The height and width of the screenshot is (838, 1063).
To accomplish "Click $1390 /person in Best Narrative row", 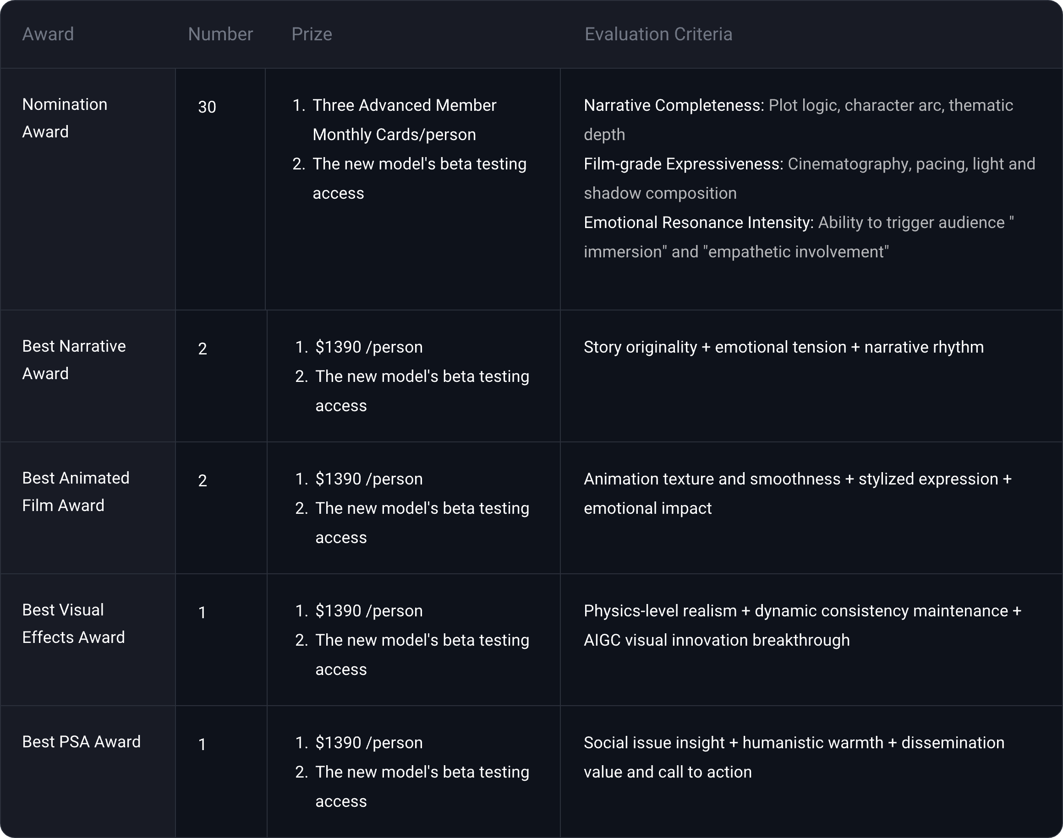I will [369, 348].
